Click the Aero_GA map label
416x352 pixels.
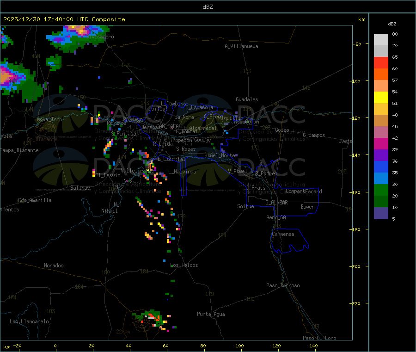coord(276,217)
